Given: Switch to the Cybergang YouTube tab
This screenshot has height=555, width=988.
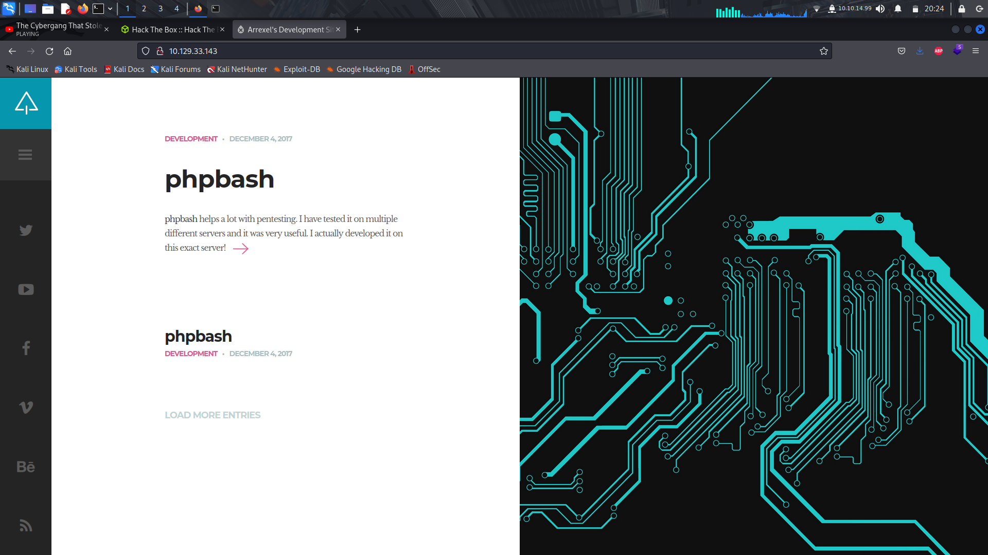Looking at the screenshot, I should [x=57, y=29].
